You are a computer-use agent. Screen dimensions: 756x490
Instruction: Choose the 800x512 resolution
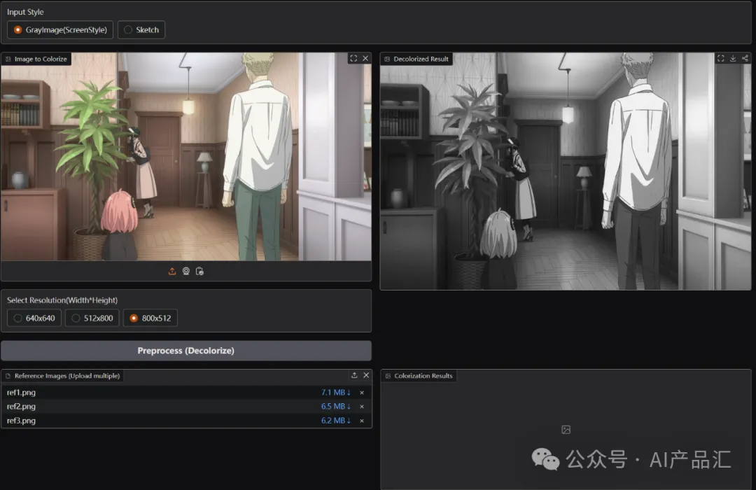click(150, 318)
